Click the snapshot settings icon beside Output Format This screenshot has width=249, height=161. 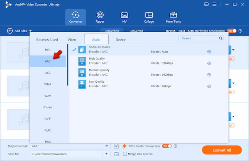tap(116, 146)
